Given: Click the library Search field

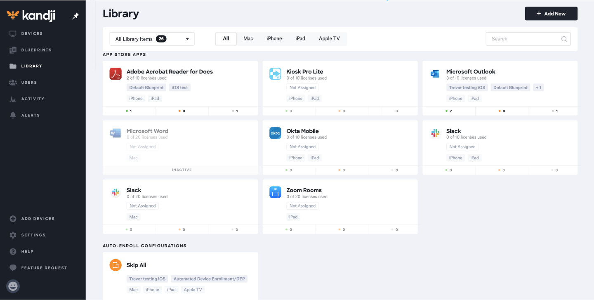Looking at the screenshot, I should point(524,39).
